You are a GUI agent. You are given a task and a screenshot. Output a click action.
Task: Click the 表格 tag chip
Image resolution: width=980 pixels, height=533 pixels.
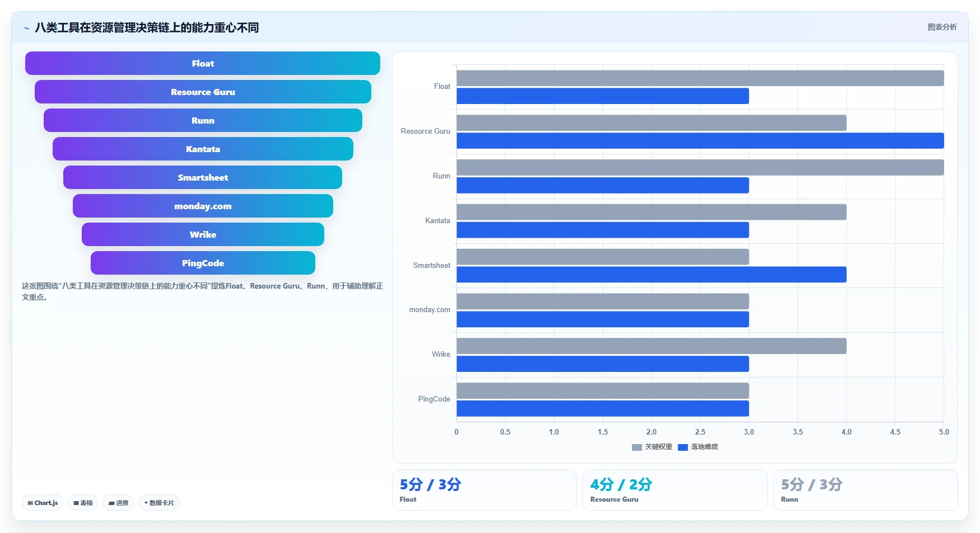tap(83, 503)
